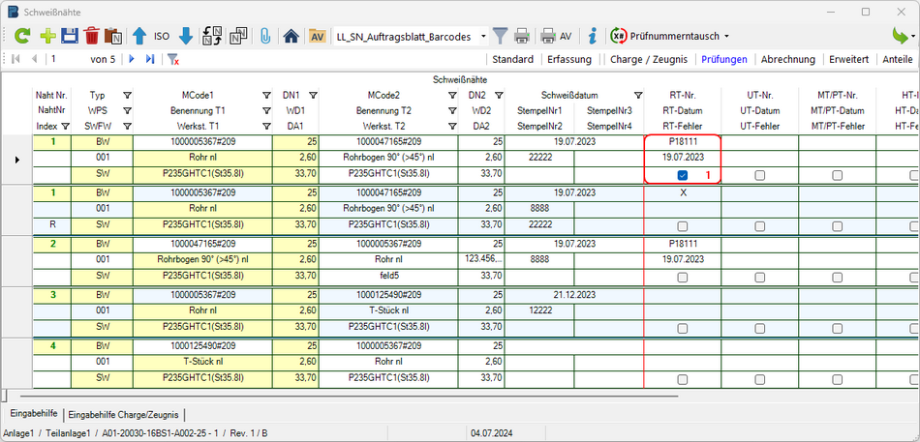Click the Charge / Zeugnis view button
This screenshot has height=442, width=920.
(649, 59)
